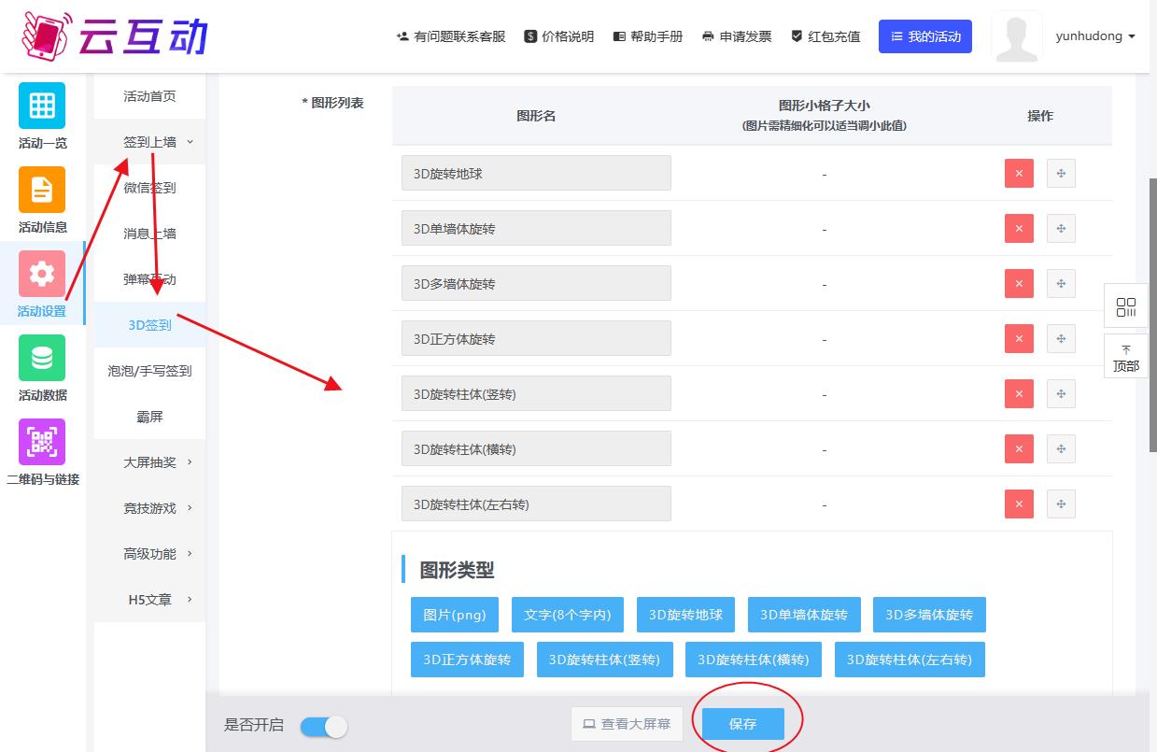This screenshot has width=1157, height=752.
Task: Expand the 大屏抽奖 submenu
Action: [x=149, y=462]
